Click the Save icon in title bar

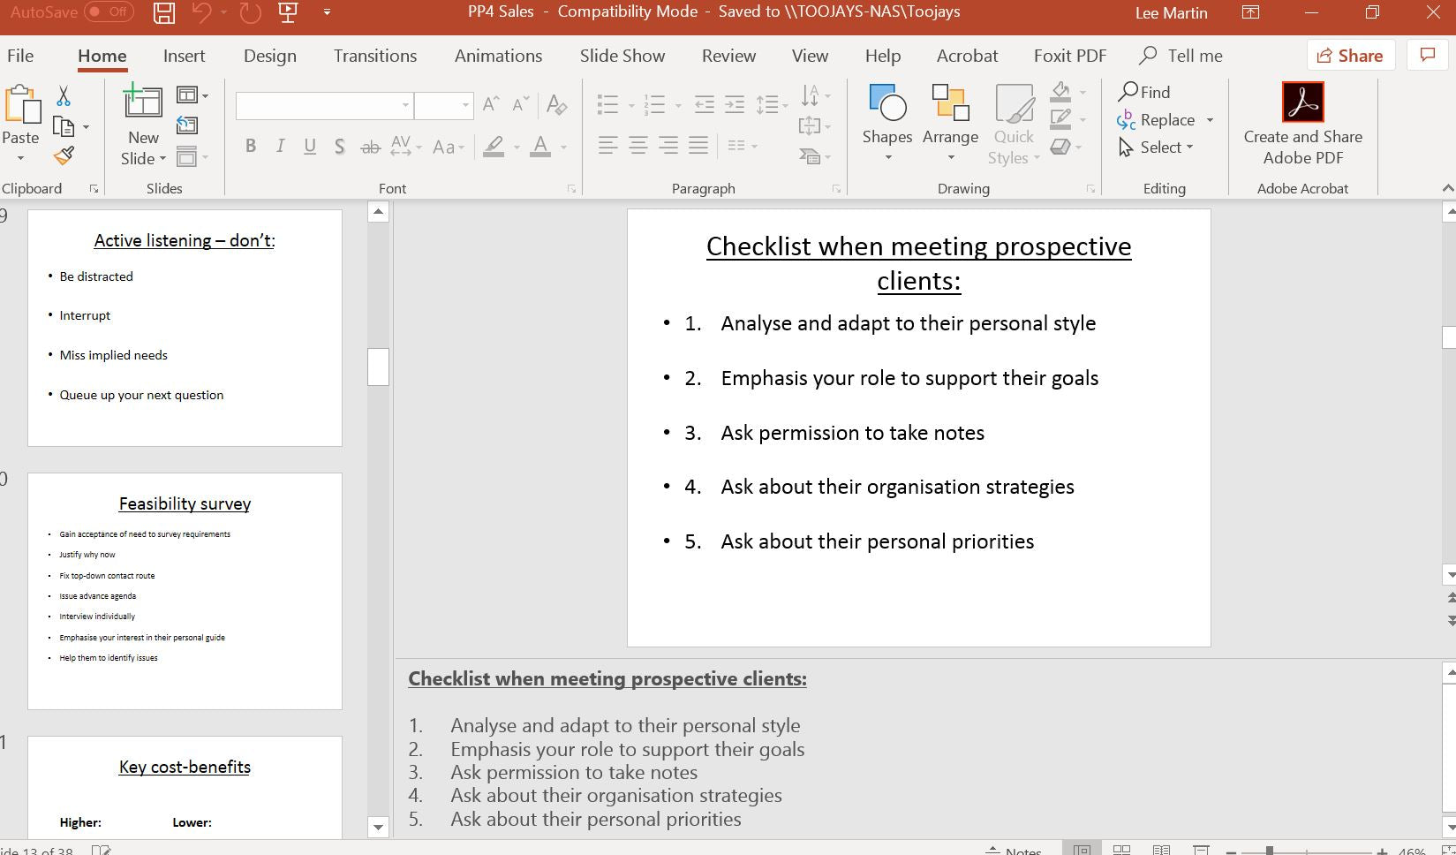[163, 12]
